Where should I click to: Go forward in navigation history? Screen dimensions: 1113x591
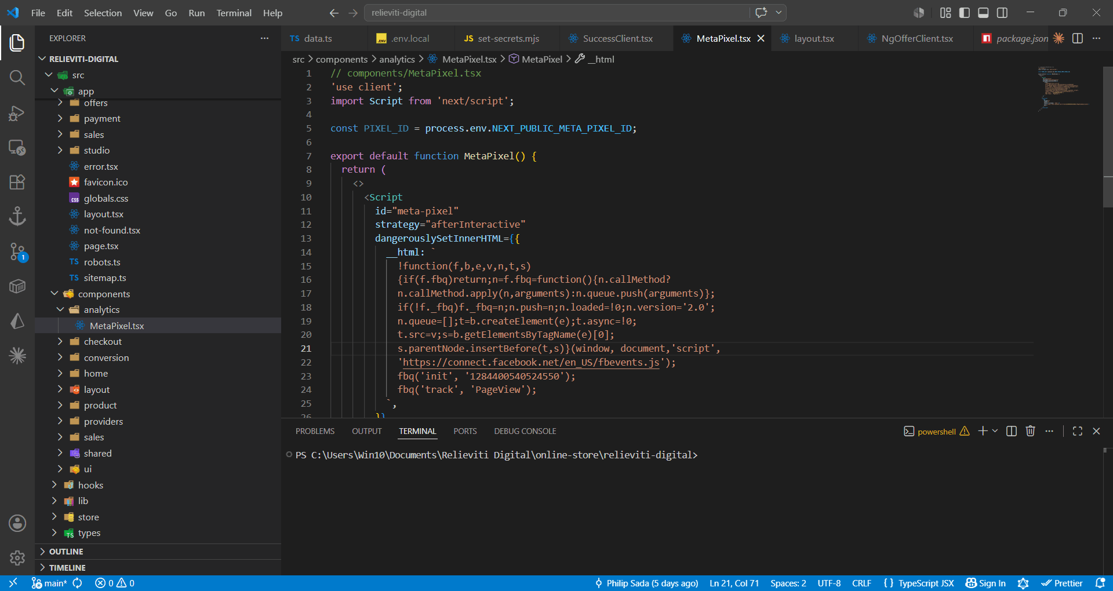pyautogui.click(x=353, y=13)
